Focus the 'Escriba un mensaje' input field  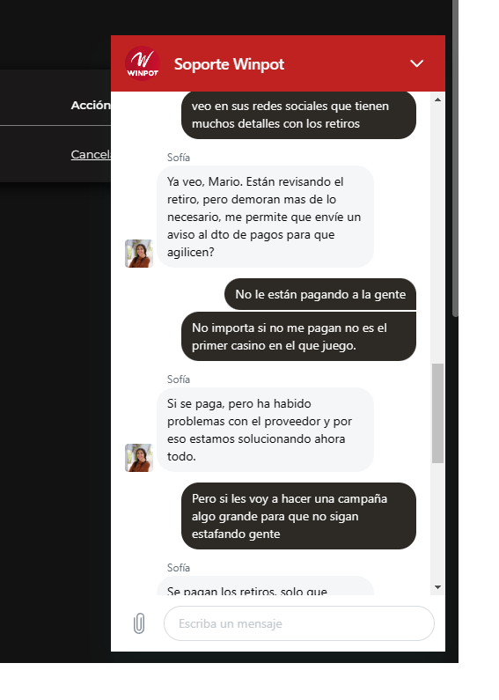pyautogui.click(x=299, y=623)
